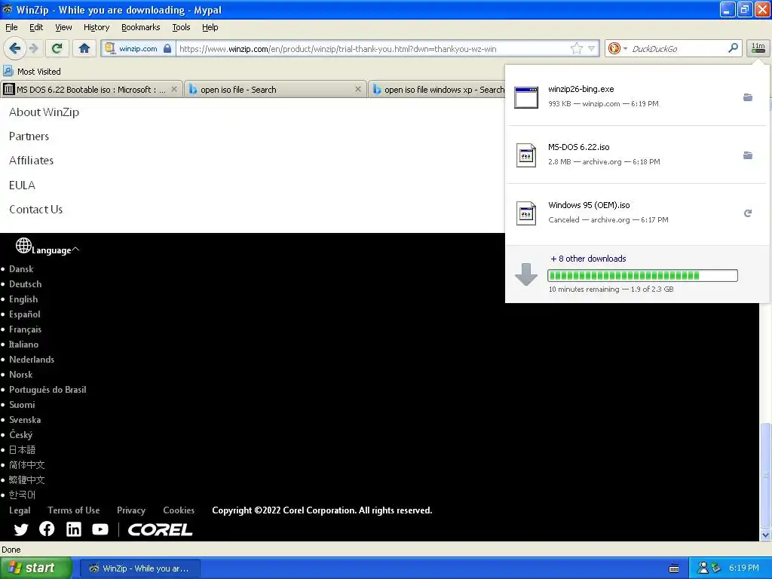Viewport: 772px width, 579px height.
Task: Switch to MS DOS 6.22 Bootable iso tab
Action: coord(91,89)
